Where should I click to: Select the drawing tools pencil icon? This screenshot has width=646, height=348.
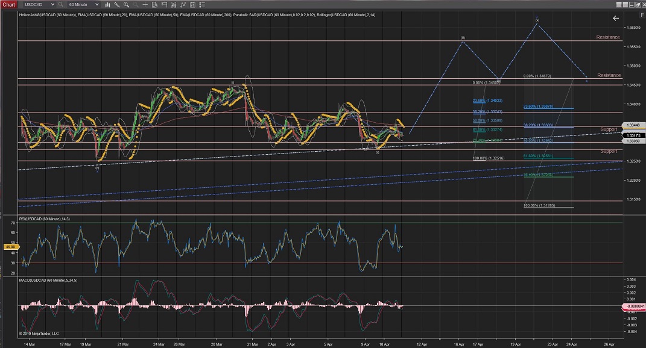[117, 4]
